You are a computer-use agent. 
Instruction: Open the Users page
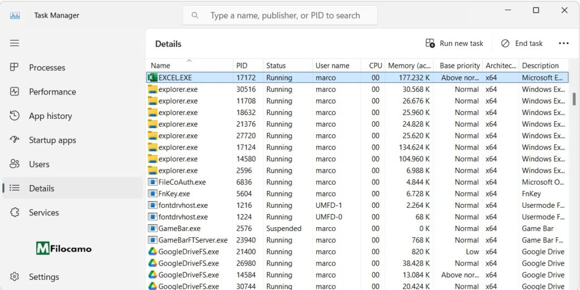72,164
